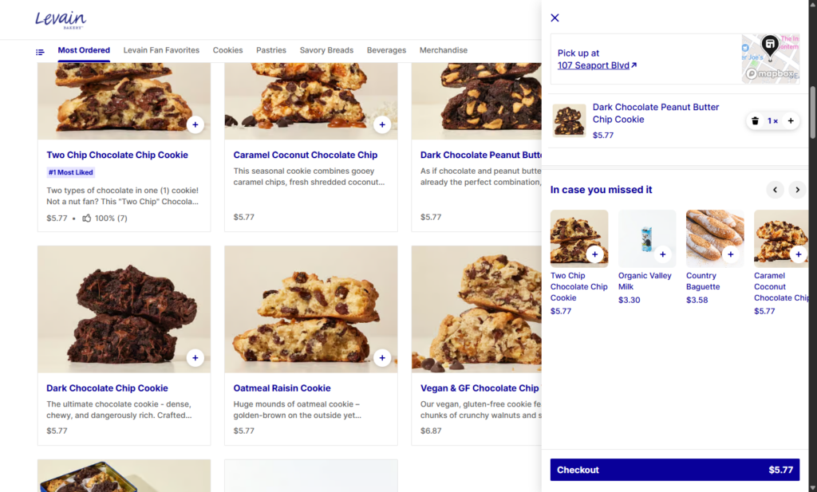Click the Mapbox pickup location map
This screenshot has width=817, height=492.
point(770,58)
